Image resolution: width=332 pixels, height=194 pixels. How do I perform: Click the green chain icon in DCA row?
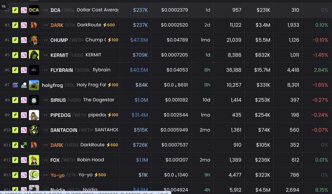point(15,10)
